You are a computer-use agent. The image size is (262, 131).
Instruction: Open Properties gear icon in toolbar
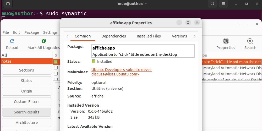click(226, 41)
